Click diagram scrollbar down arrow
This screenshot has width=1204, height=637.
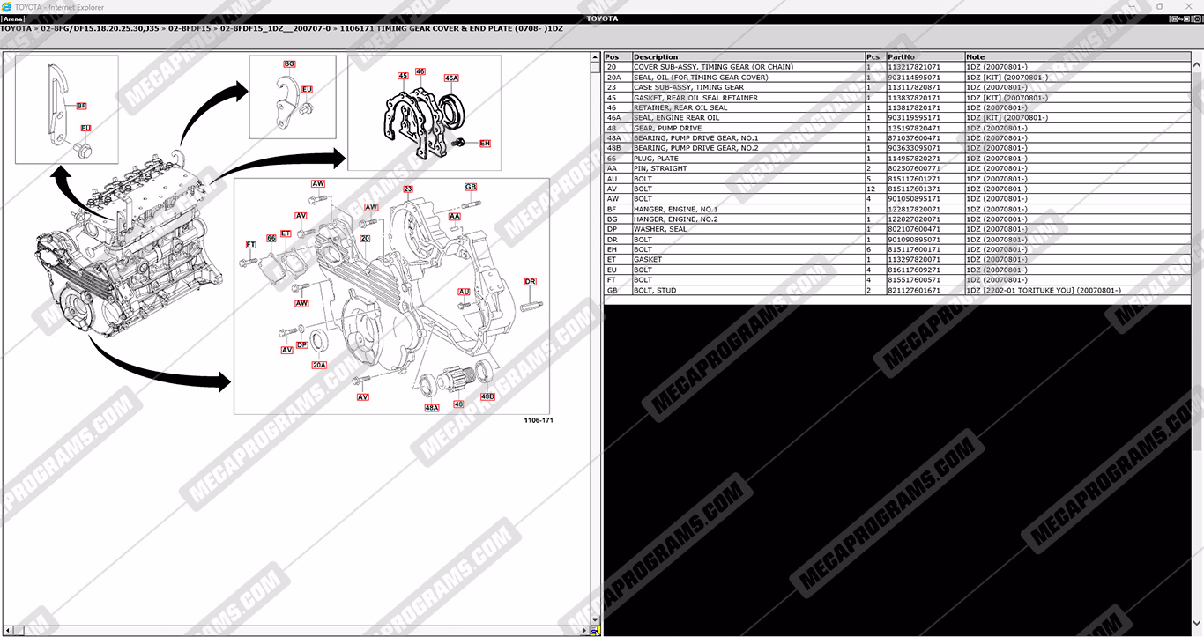[x=596, y=620]
